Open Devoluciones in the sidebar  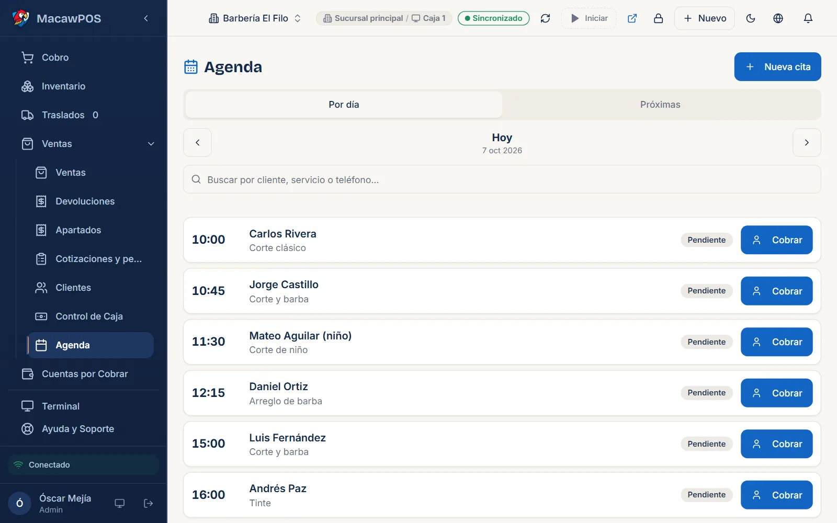[91, 201]
